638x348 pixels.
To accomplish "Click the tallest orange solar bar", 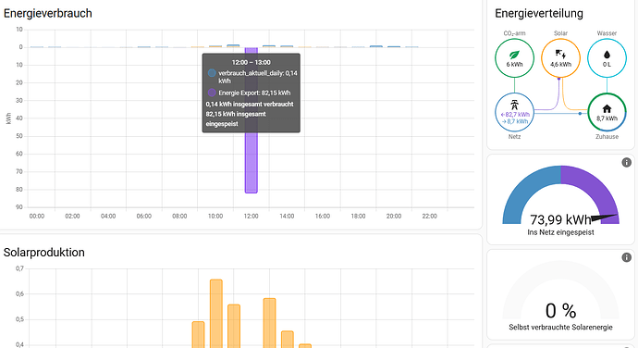I will pyautogui.click(x=216, y=314).
